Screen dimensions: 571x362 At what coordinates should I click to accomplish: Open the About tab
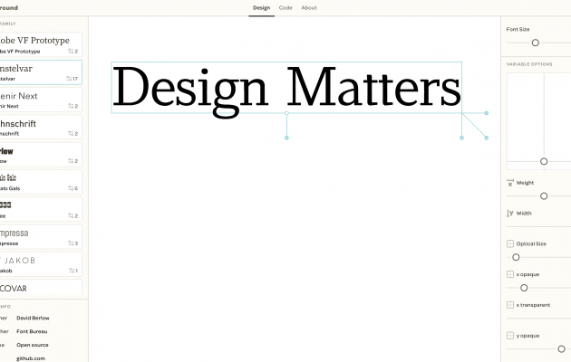(x=309, y=7)
